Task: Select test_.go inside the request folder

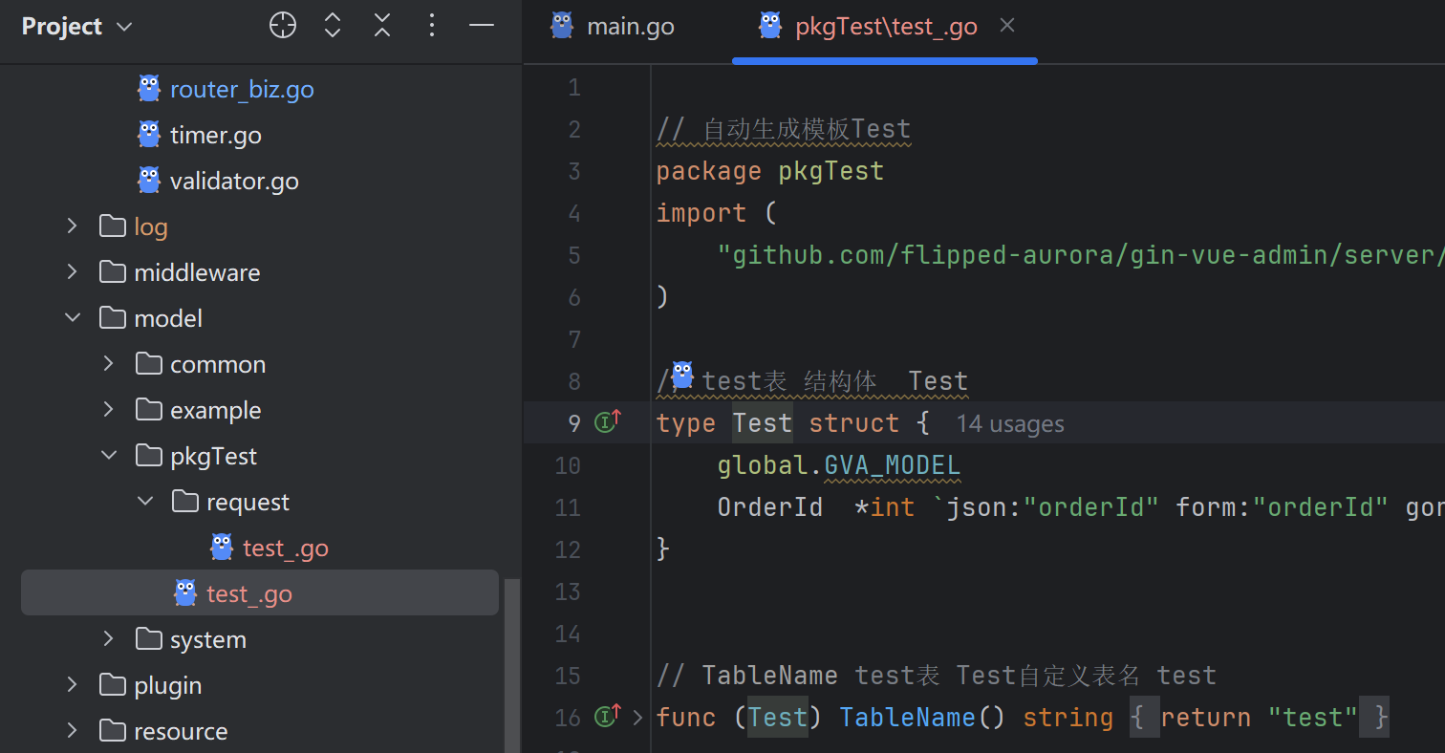Action: pos(286,548)
